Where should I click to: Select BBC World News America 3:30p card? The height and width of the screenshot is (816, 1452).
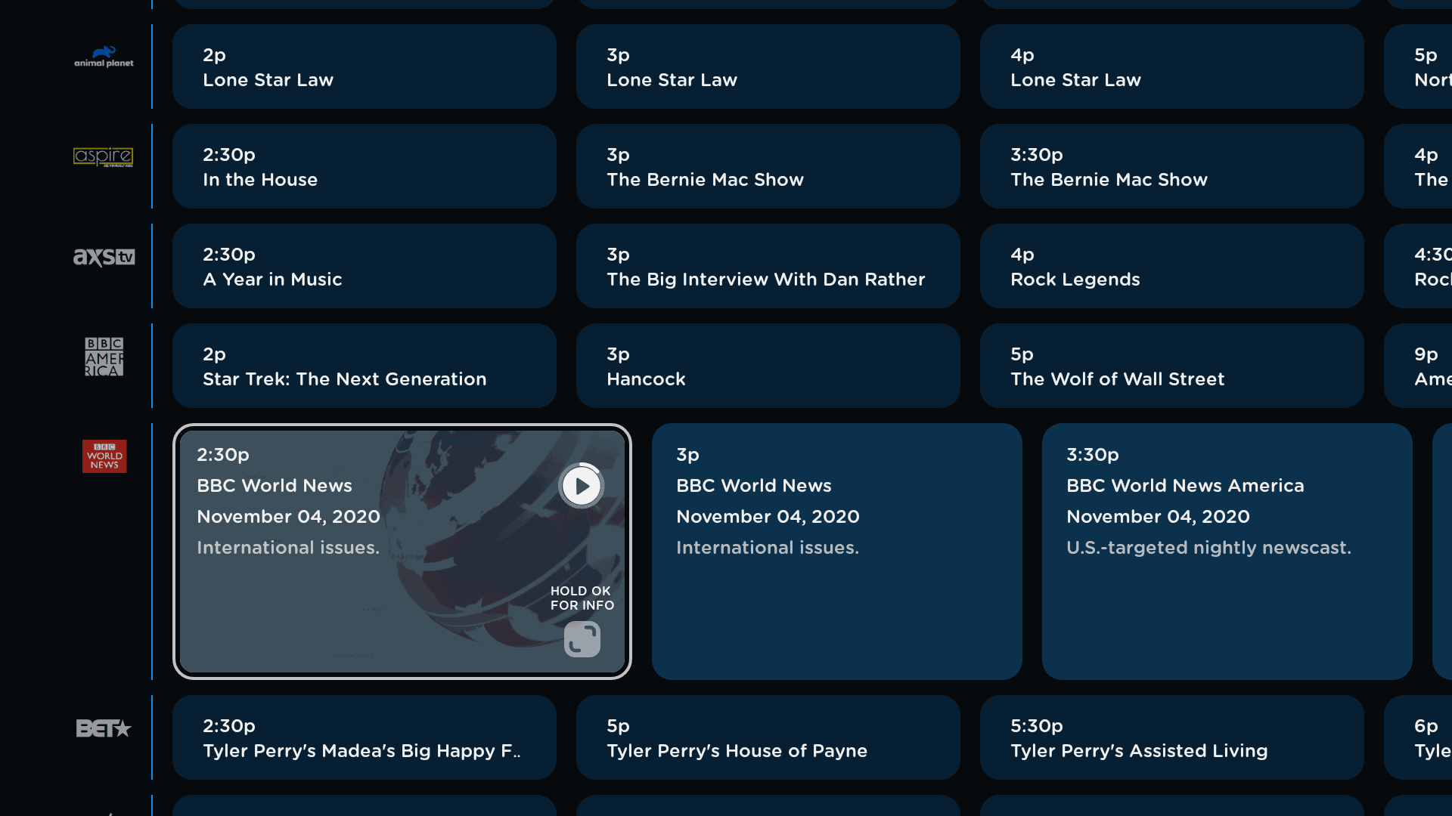tap(1227, 552)
